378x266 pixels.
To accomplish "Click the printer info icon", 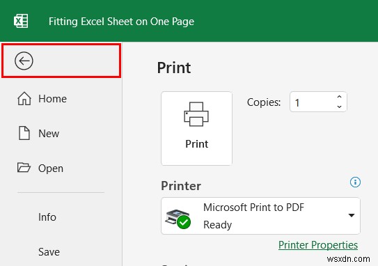I will tap(355, 182).
